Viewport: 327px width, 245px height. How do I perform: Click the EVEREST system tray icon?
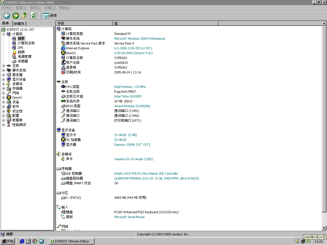coord(309,242)
